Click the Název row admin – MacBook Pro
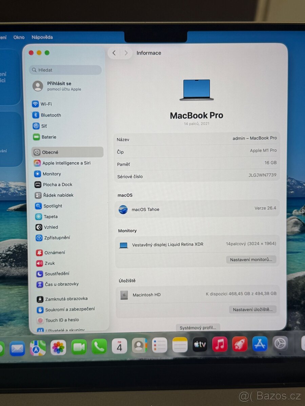The height and width of the screenshot is (406, 305). [x=197, y=139]
